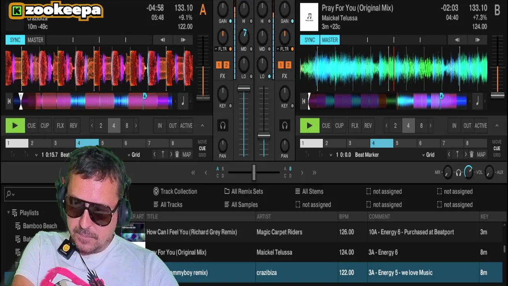Image resolution: width=508 pixels, height=286 pixels.
Task: Toggle MASTER on Deck A
Action: click(35, 40)
